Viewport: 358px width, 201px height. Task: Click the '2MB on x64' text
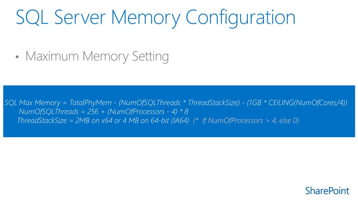pyautogui.click(x=94, y=120)
